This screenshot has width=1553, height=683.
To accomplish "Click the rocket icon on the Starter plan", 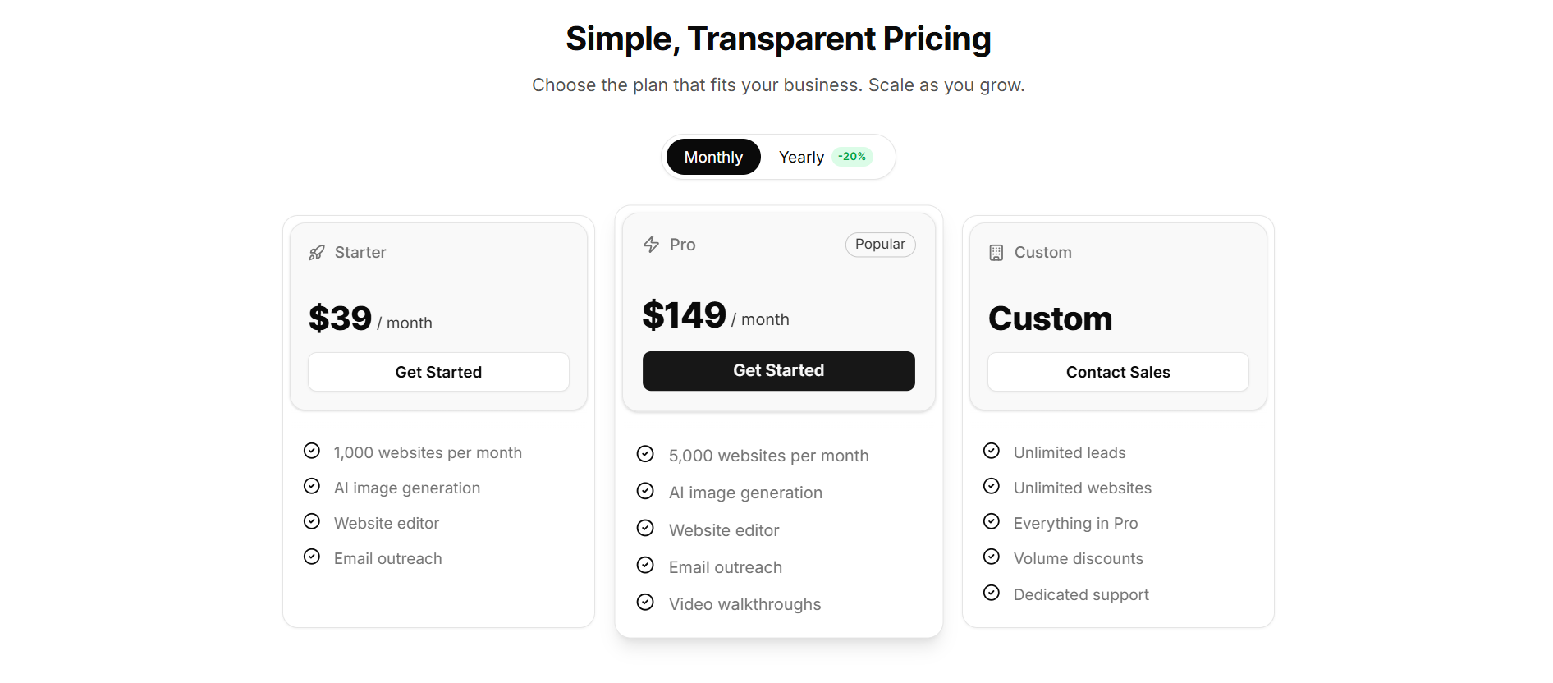I will click(316, 252).
